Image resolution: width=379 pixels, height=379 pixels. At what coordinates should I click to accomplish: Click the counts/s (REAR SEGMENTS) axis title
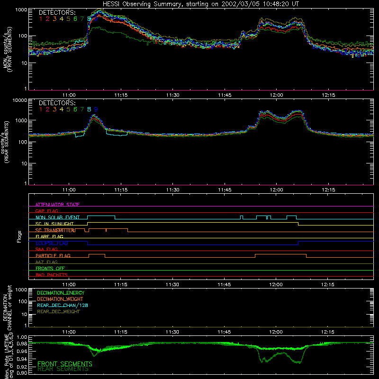(5, 142)
